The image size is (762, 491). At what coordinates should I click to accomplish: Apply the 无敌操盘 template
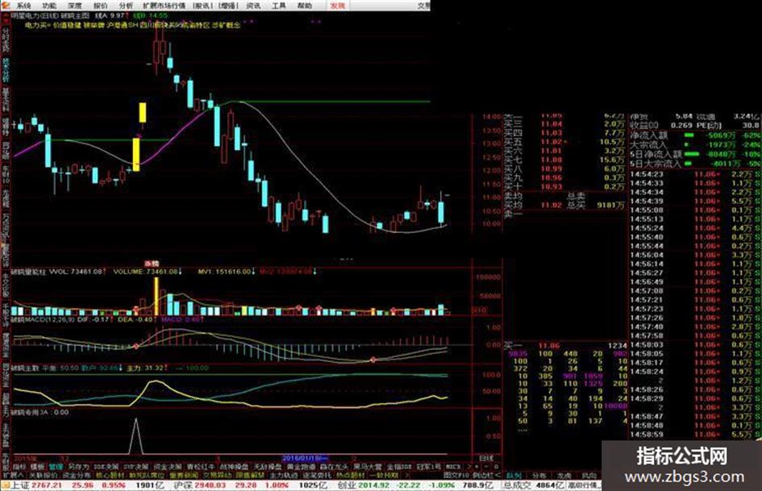268,466
